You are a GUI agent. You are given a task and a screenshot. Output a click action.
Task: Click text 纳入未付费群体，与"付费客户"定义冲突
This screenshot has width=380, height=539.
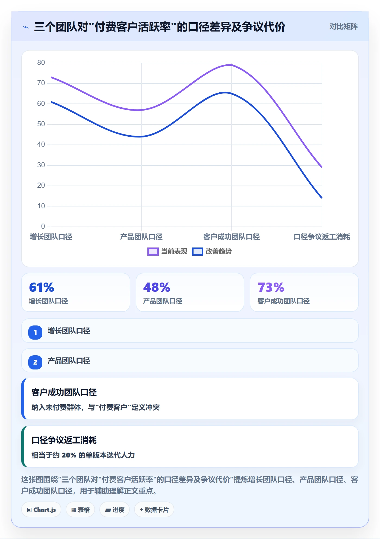pyautogui.click(x=96, y=407)
